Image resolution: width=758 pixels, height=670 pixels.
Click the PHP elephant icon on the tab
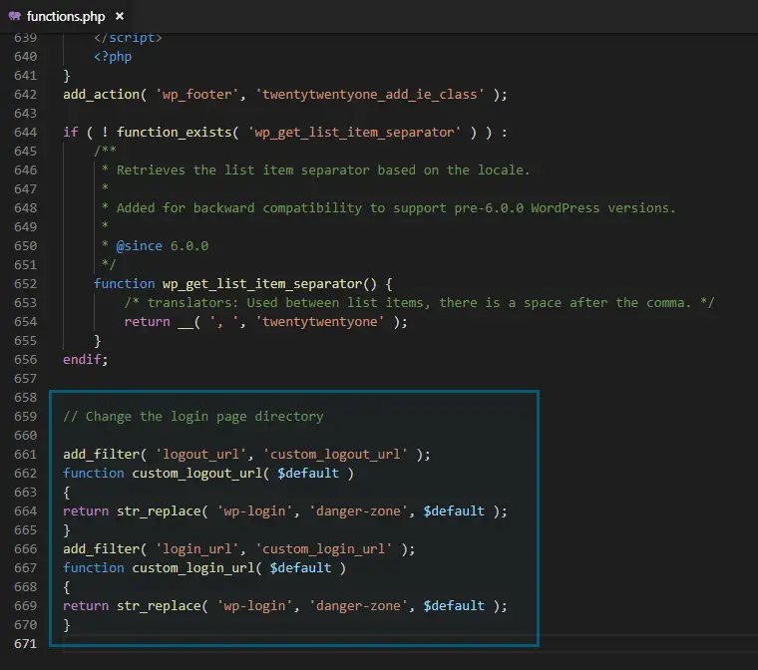point(14,16)
